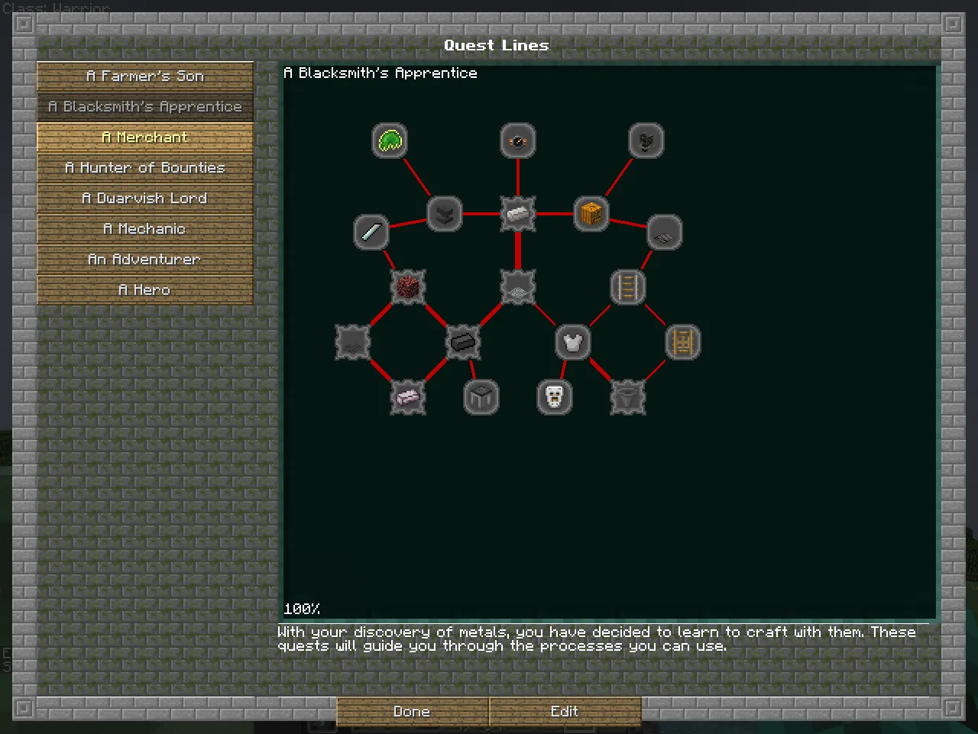Open A Farmer's Son quest line
The image size is (978, 734).
click(145, 76)
